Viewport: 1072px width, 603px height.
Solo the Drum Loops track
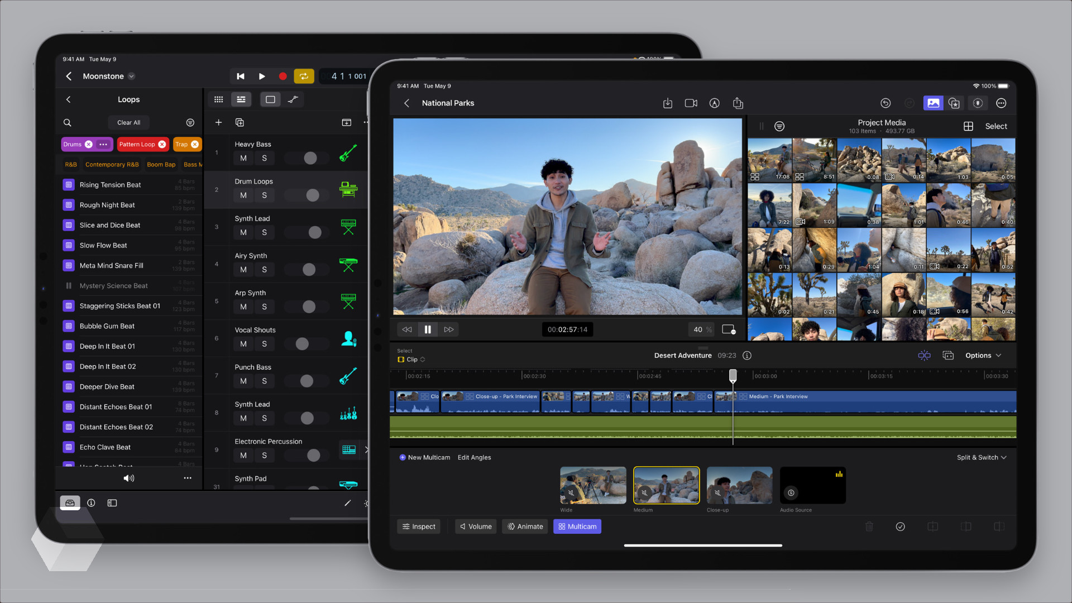tap(264, 195)
